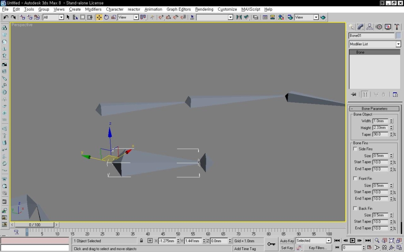This screenshot has width=404, height=252.
Task: Activate the Unlink Selection tool
Action: (x=30, y=17)
